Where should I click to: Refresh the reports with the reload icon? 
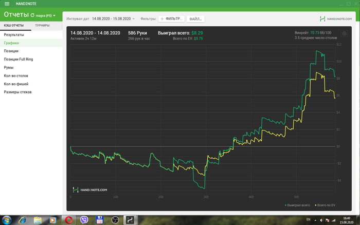(32, 15)
